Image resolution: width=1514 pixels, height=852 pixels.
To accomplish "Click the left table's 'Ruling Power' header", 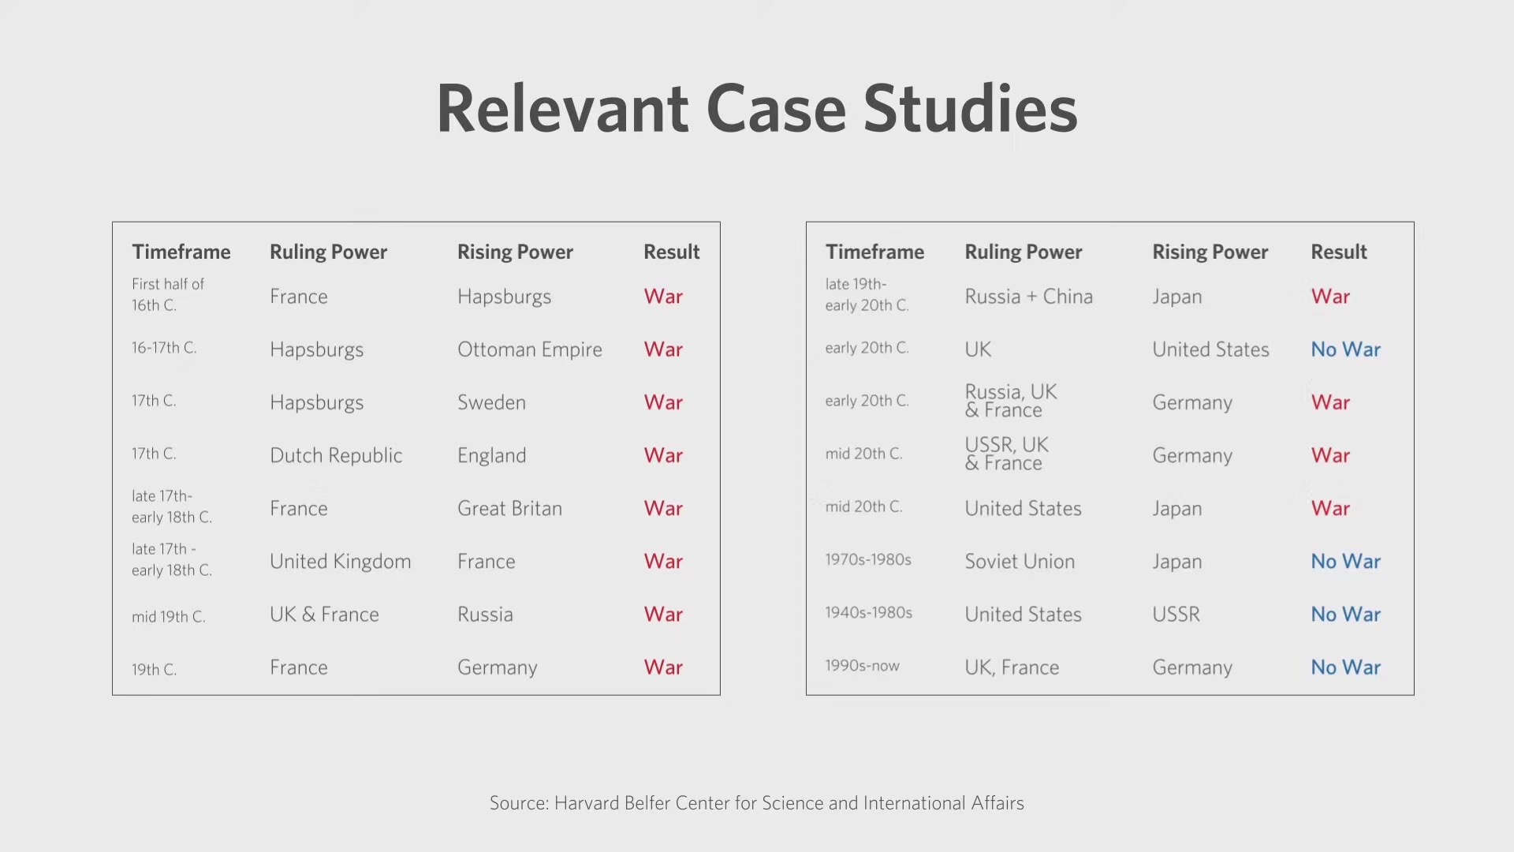I will point(328,252).
